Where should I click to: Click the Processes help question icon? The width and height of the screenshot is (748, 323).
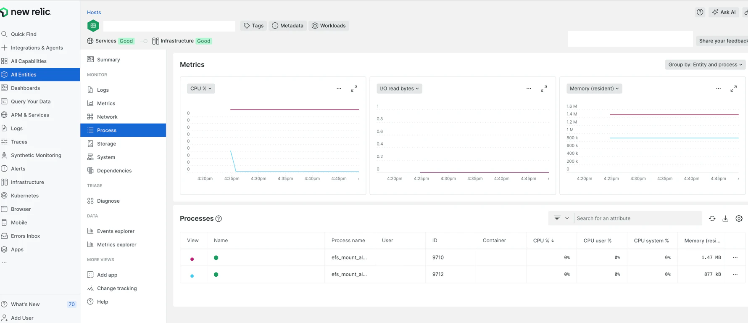219,219
